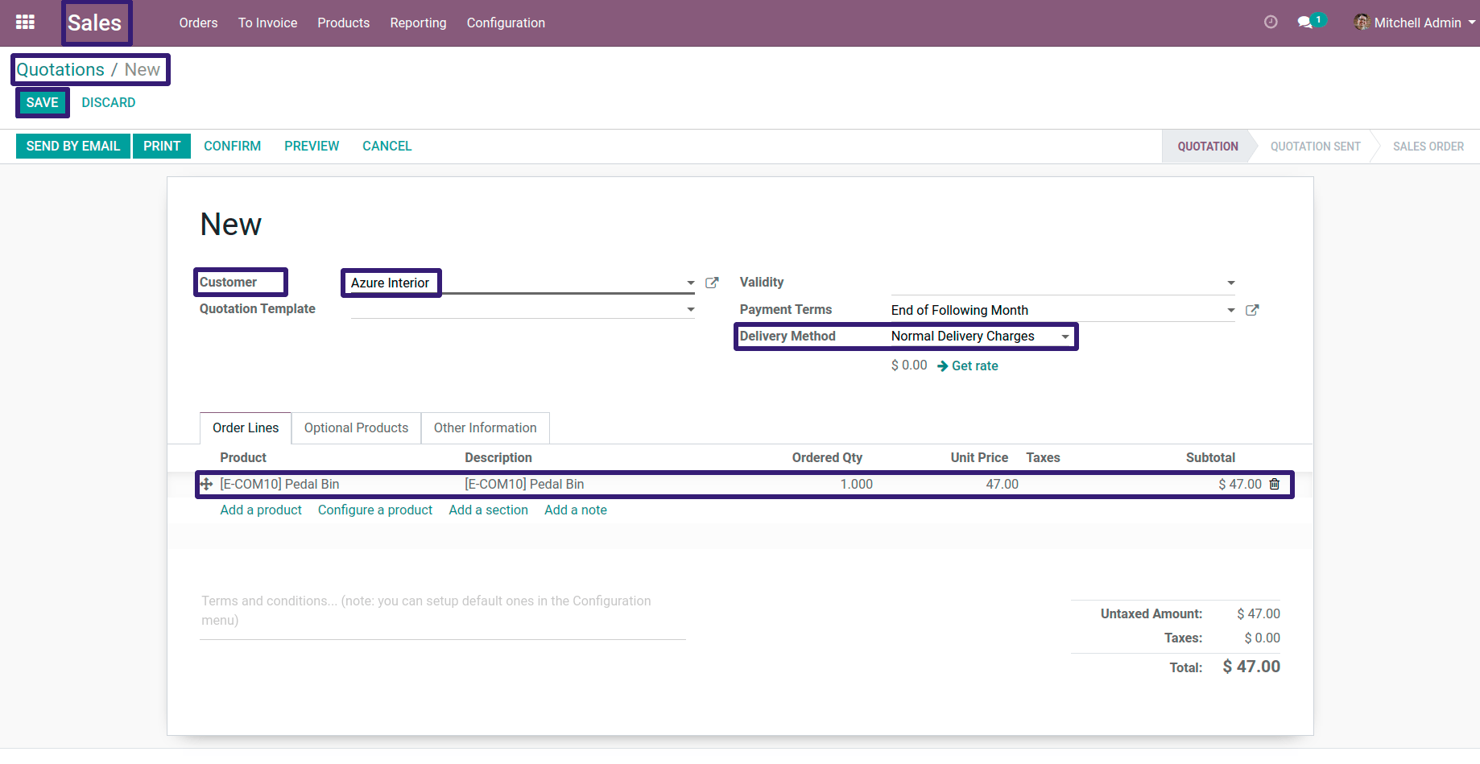Image resolution: width=1480 pixels, height=764 pixels.
Task: Click Add a section link
Action: click(488, 510)
